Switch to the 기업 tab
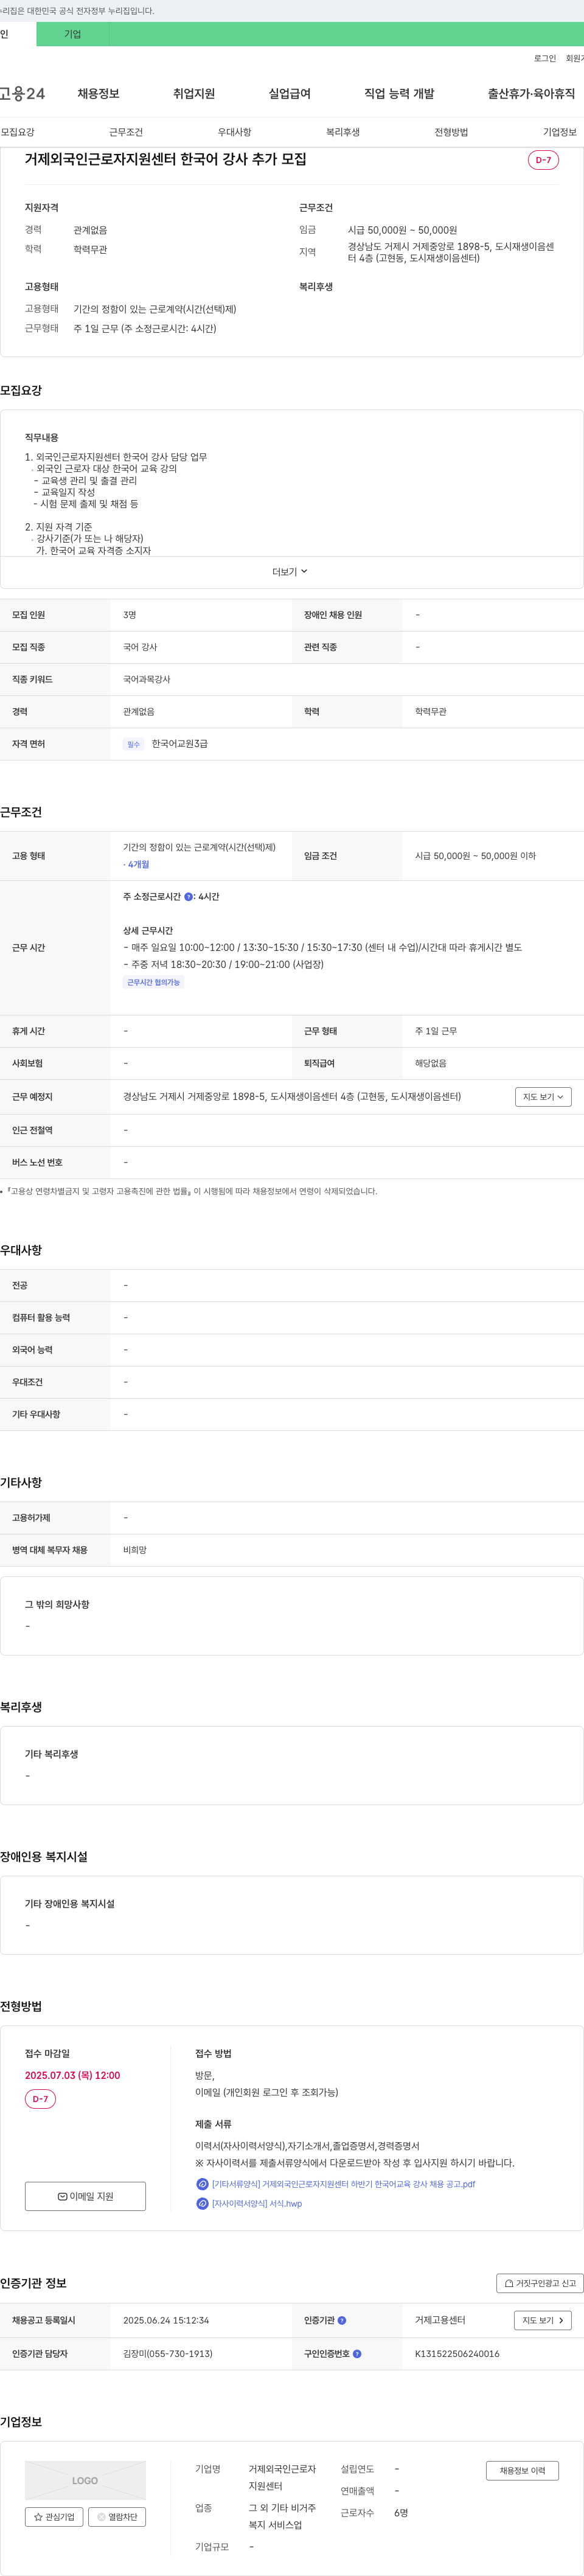This screenshot has width=584, height=2576. click(x=72, y=34)
